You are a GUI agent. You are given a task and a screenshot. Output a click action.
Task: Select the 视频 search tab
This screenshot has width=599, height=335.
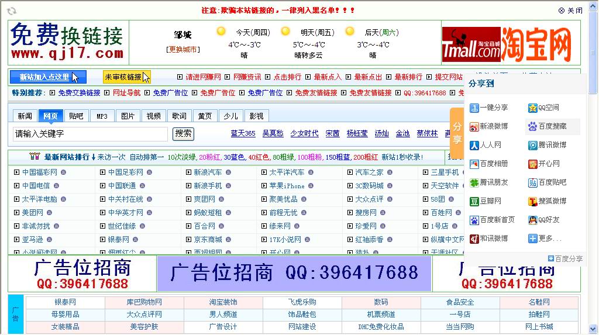[154, 116]
